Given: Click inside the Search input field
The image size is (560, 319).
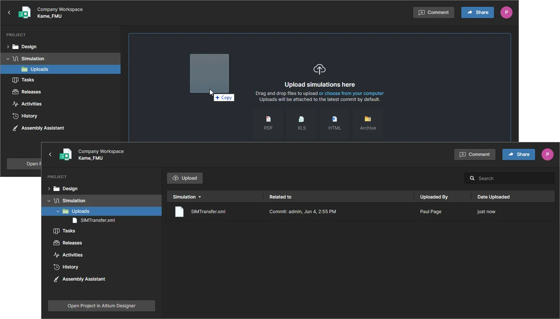Looking at the screenshot, I should point(513,178).
